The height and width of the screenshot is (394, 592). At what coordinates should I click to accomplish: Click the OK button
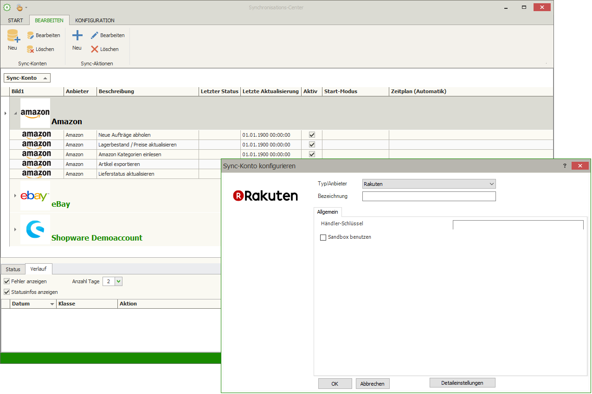(335, 384)
